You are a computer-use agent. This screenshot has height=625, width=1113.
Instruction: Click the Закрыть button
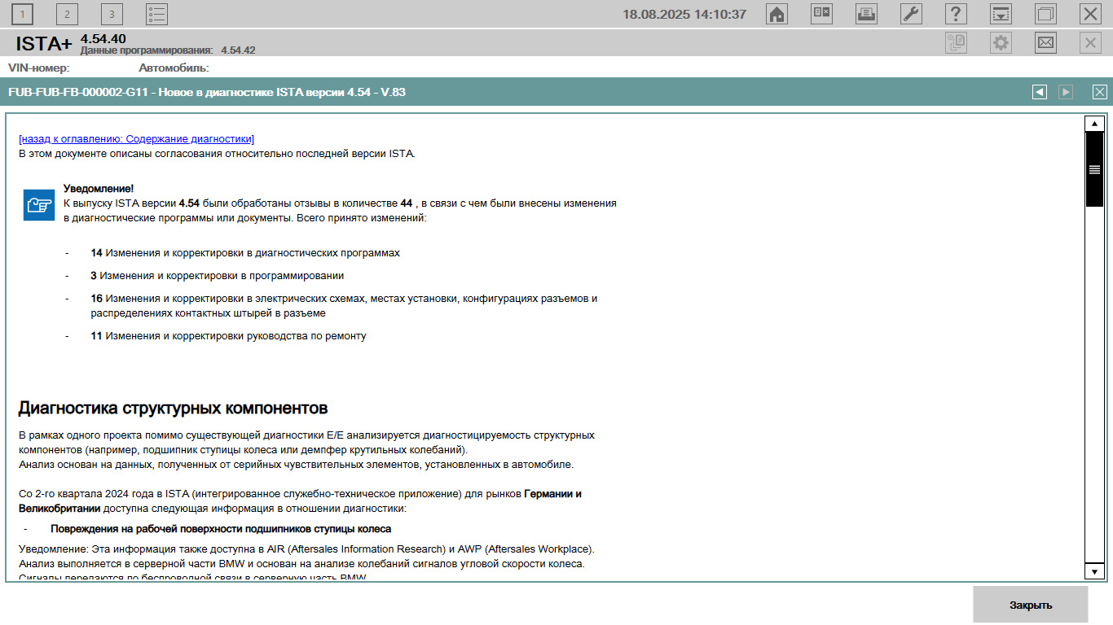click(1031, 605)
